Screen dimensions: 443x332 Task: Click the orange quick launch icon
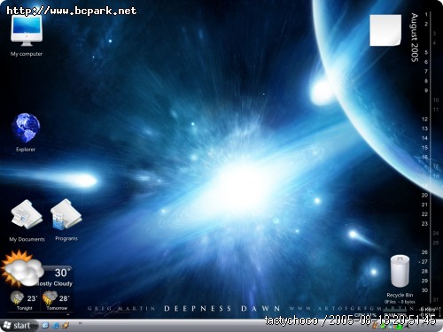pyautogui.click(x=66, y=326)
